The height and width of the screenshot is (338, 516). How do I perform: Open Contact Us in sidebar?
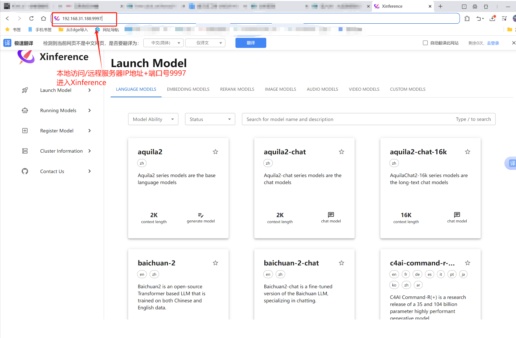52,171
